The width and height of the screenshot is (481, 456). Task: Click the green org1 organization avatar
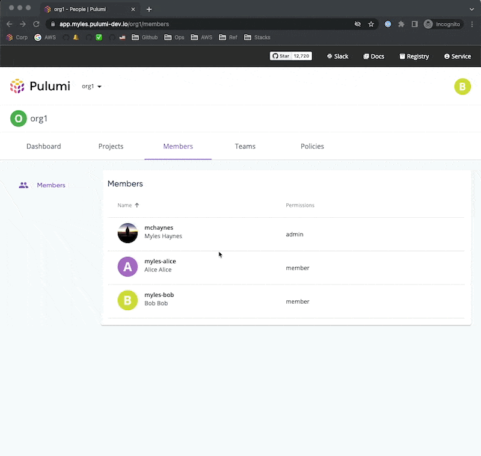[19, 119]
